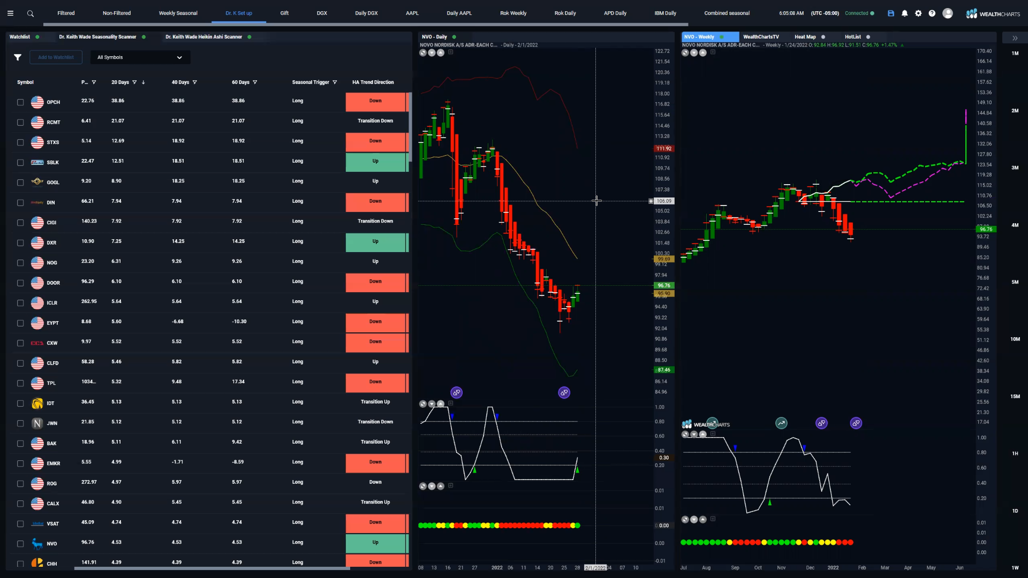Switch to the Combined seasonal tab
The height and width of the screenshot is (578, 1028).
point(727,13)
